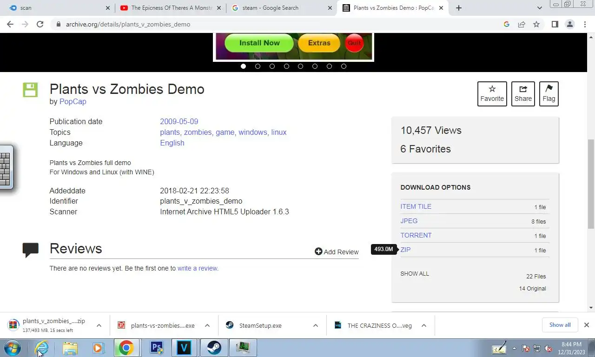
Task: Click the Google icon in address bar
Action: tap(507, 24)
